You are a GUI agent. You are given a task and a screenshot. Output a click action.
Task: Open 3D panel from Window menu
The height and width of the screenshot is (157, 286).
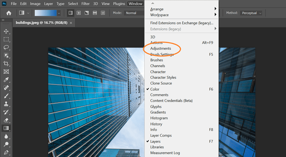point(182,37)
